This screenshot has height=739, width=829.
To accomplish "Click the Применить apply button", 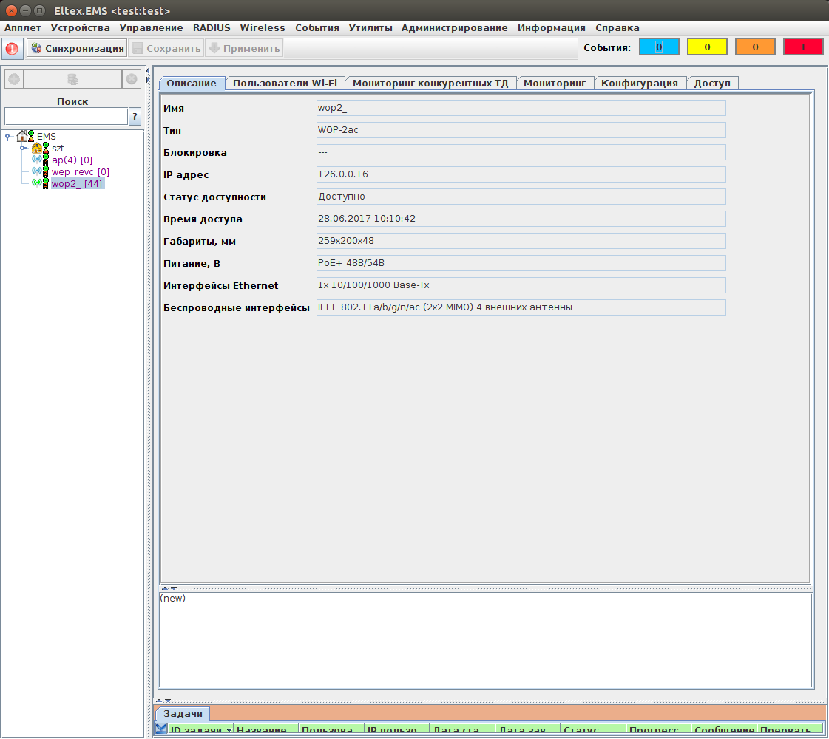I will click(x=244, y=48).
